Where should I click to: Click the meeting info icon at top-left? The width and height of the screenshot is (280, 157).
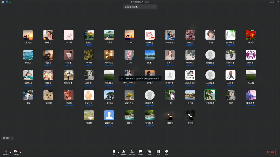3,2
